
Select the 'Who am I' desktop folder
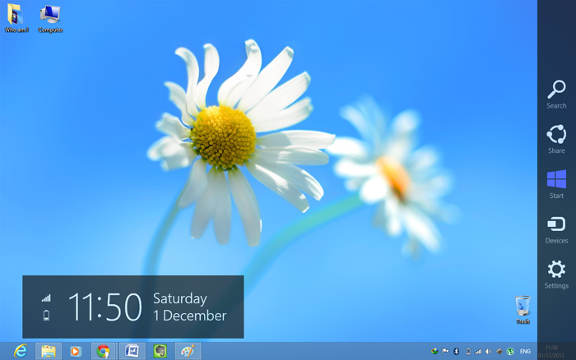[16, 16]
